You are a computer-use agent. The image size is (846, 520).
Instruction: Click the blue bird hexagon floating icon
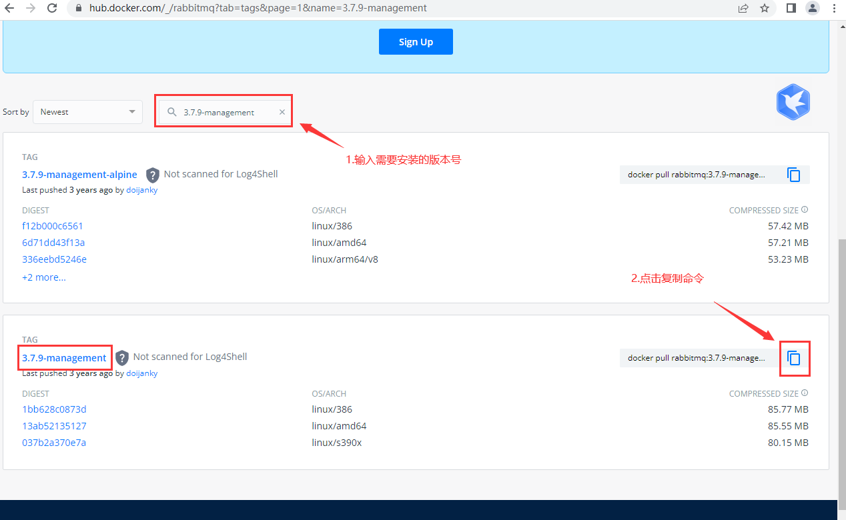(x=793, y=102)
